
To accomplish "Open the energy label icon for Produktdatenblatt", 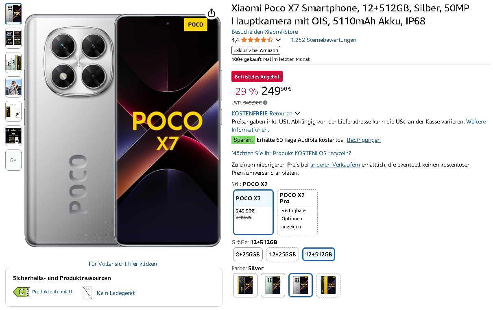I will click(22, 292).
